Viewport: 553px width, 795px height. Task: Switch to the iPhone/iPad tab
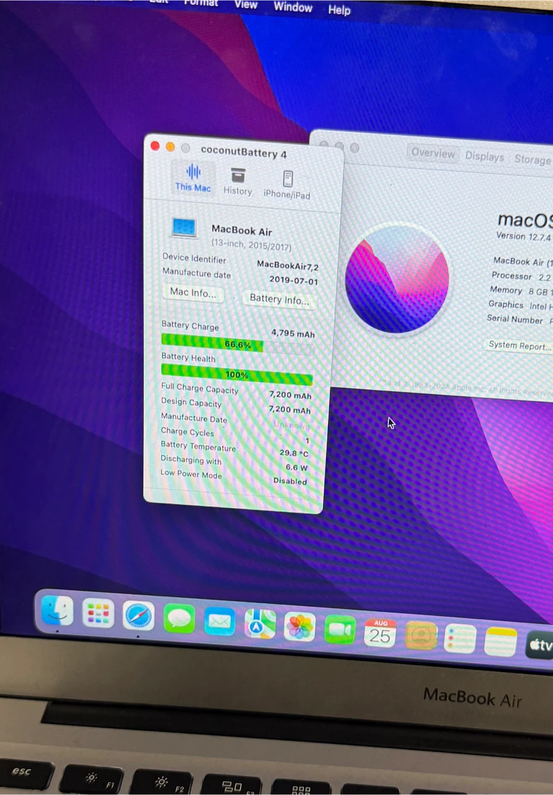tap(287, 185)
